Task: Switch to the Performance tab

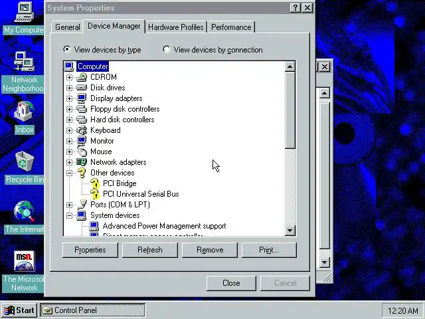Action: [231, 27]
